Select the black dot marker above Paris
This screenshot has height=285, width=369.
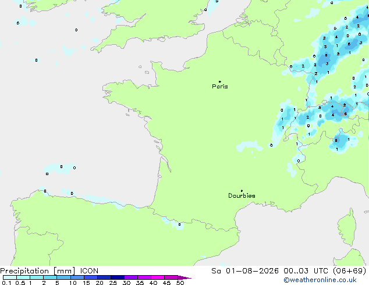(x=220, y=81)
